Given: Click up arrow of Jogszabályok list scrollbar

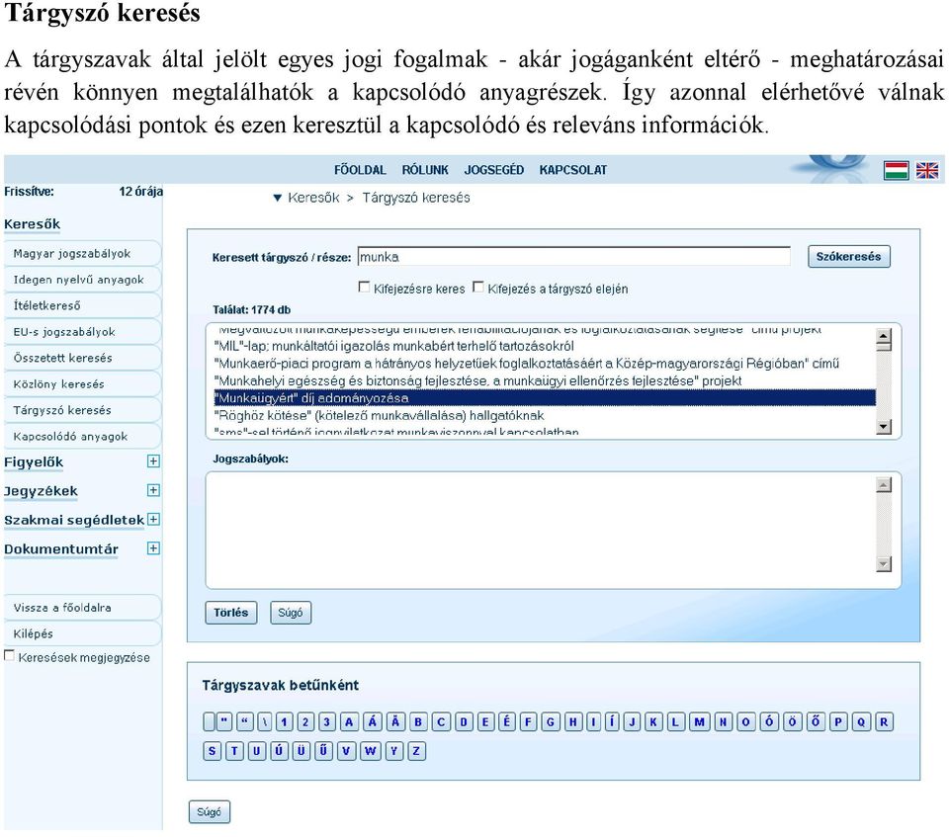Looking at the screenshot, I should pos(884,485).
